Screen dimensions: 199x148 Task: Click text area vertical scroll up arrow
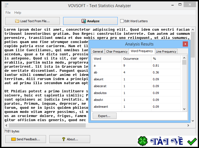[x=193, y=30]
